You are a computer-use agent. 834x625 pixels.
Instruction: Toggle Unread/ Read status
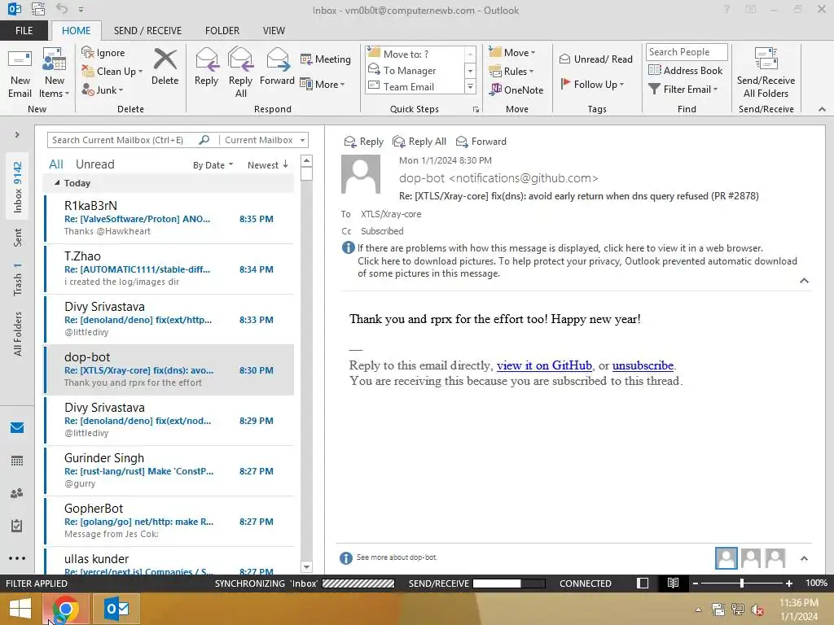tap(595, 59)
